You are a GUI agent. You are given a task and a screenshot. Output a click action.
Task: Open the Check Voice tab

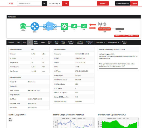57,42
